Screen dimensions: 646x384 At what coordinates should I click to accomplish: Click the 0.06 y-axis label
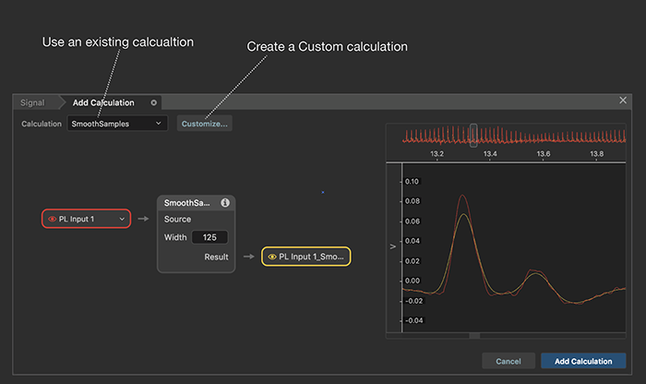click(x=412, y=222)
